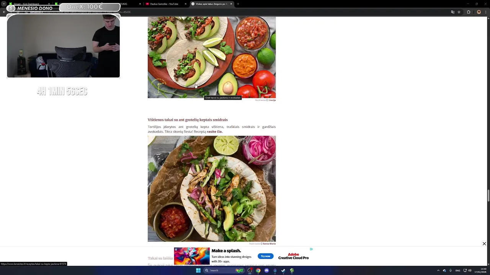Viewport: 490px width, 275px height.
Task: Close the Paulius Samoška YouTube tab
Action: tap(186, 4)
